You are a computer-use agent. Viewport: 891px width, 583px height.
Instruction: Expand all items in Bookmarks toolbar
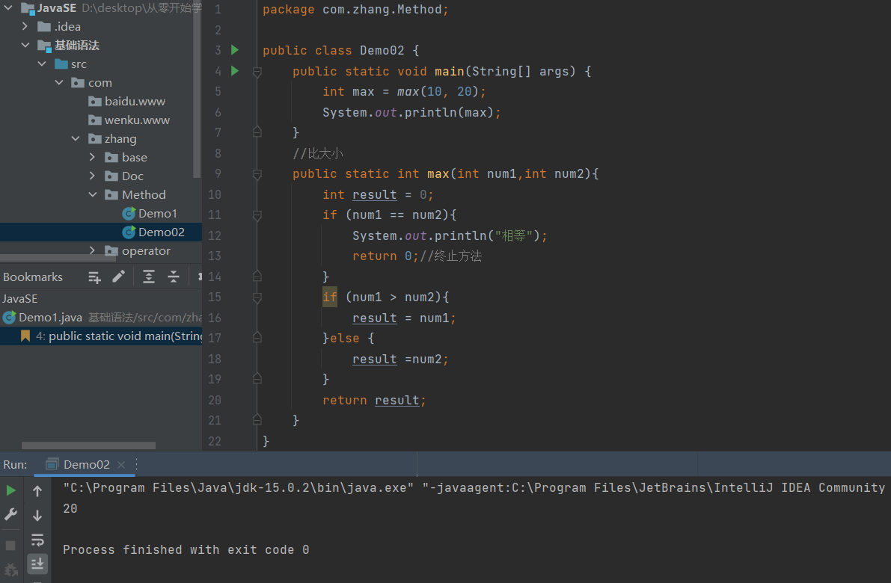[x=148, y=277]
